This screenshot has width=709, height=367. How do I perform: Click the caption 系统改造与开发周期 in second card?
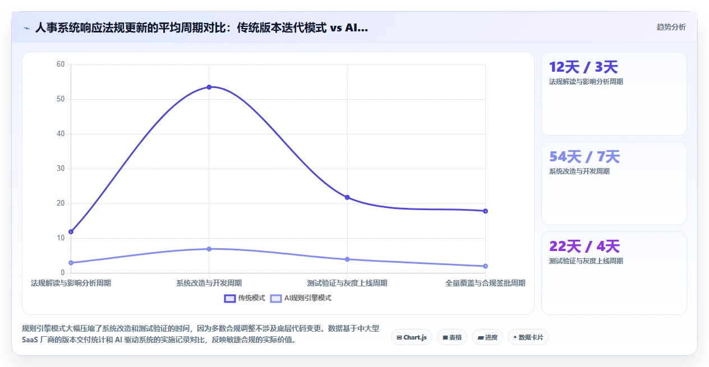(579, 171)
